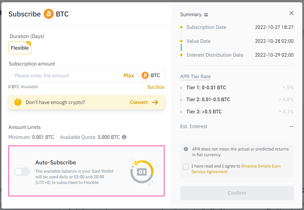Expand the APR Tier Rate details
Viewport: 304px width, 210px height.
click(195, 77)
